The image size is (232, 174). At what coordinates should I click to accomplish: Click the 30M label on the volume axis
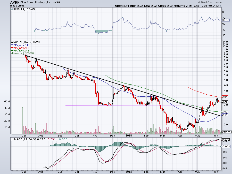(7, 115)
